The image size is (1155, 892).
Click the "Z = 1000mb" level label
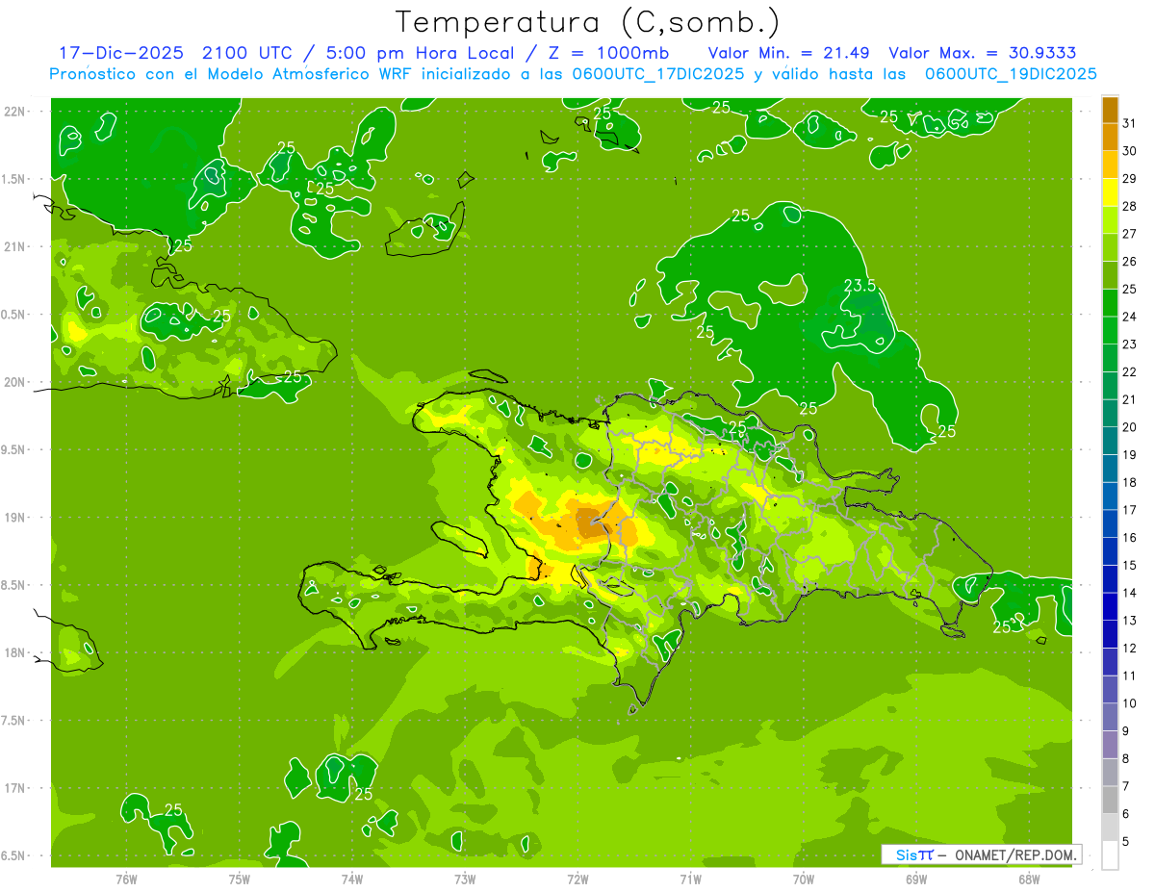[x=607, y=53]
